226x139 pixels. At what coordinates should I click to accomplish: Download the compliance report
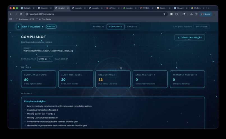tap(190, 38)
